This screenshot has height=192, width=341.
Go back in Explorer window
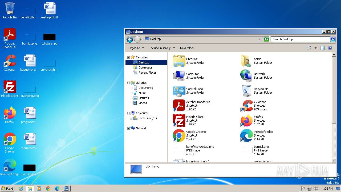click(130, 39)
